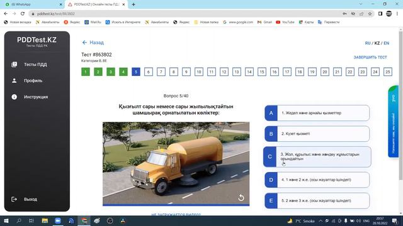Open the browser three-dot menu
The width and height of the screenshot is (403, 226).
397,14
